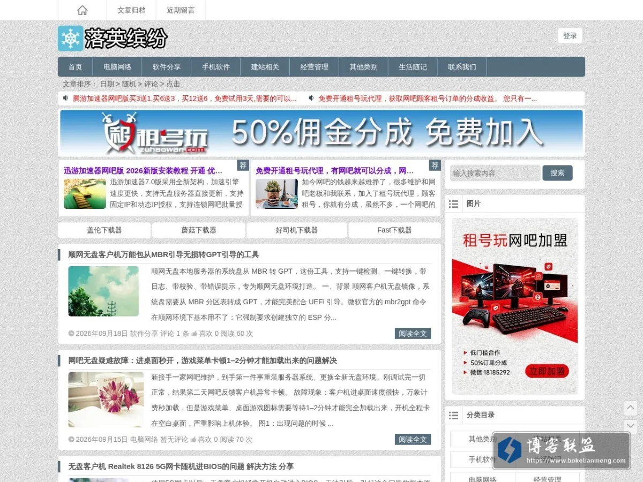Click 暂无评论 on 网吧无盘疑难故障 article
Screen dimensions: 643x482
tap(174, 439)
